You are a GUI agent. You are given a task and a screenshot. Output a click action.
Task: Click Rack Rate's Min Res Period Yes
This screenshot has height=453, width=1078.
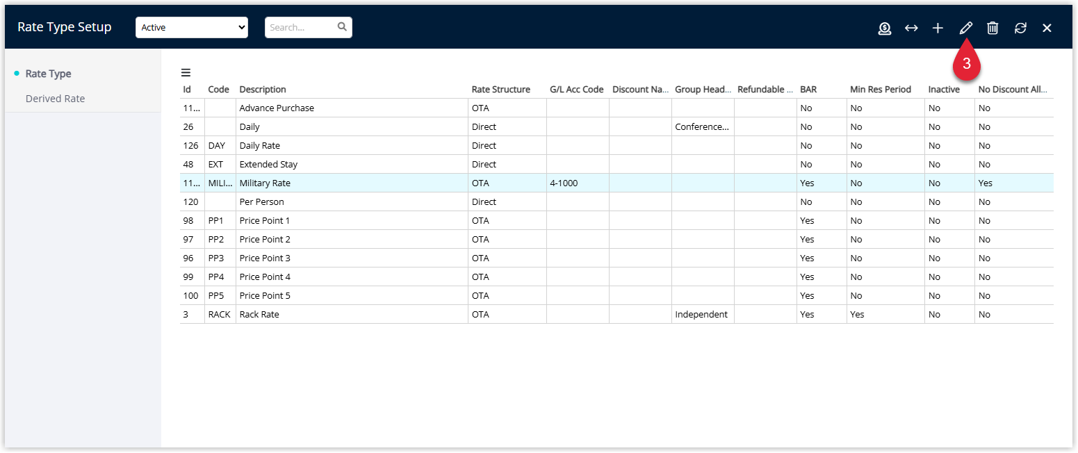[885, 315]
